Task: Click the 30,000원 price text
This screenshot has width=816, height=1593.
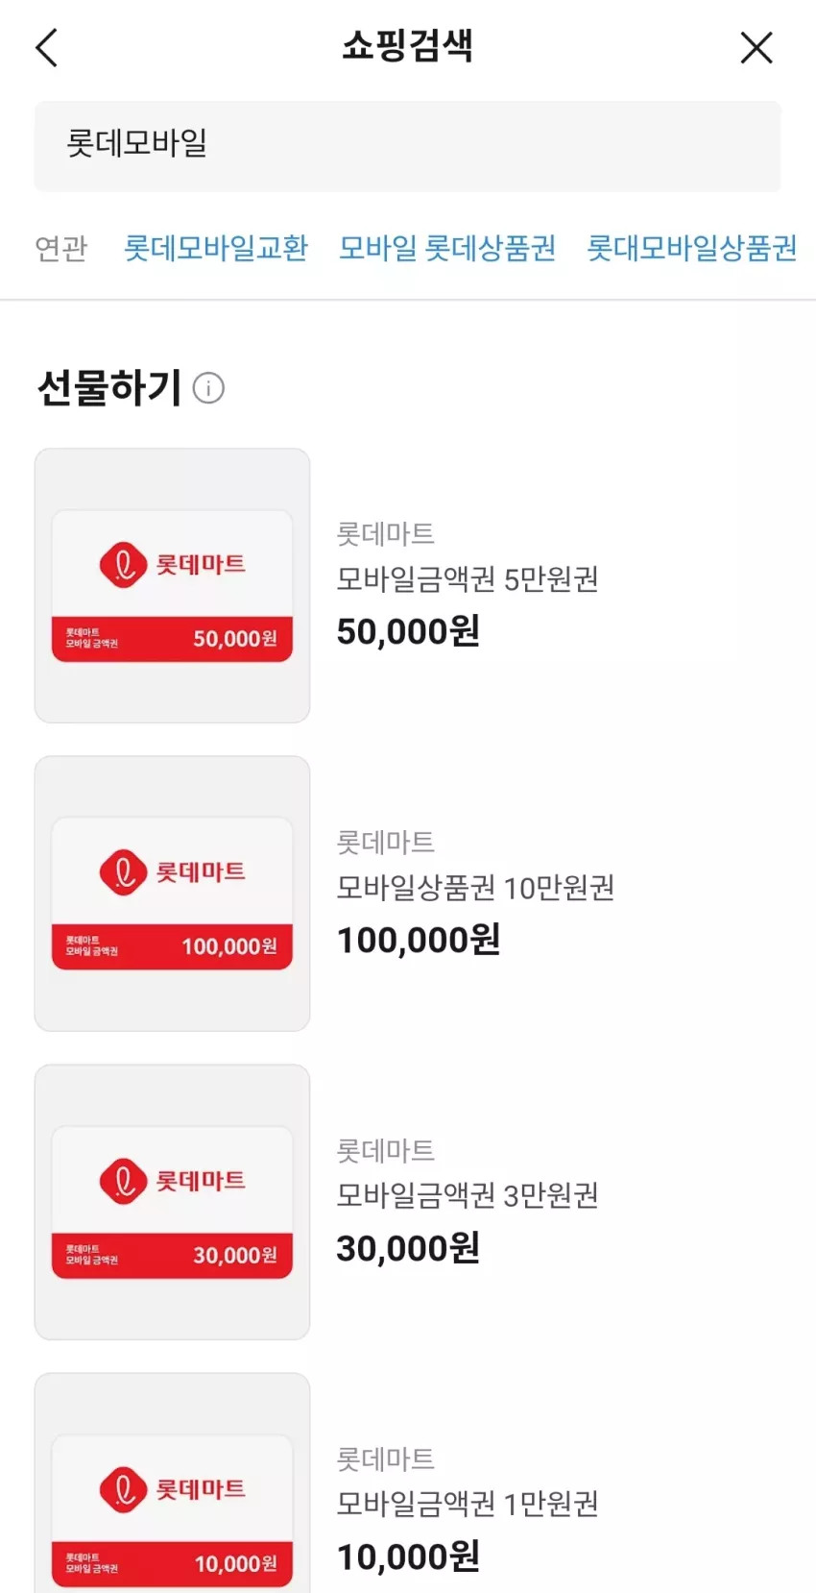Action: click(408, 1248)
